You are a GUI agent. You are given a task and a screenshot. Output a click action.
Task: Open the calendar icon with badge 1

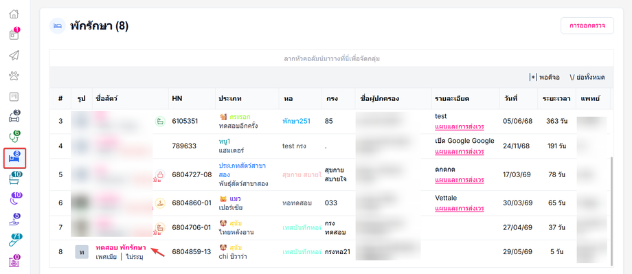(x=14, y=34)
